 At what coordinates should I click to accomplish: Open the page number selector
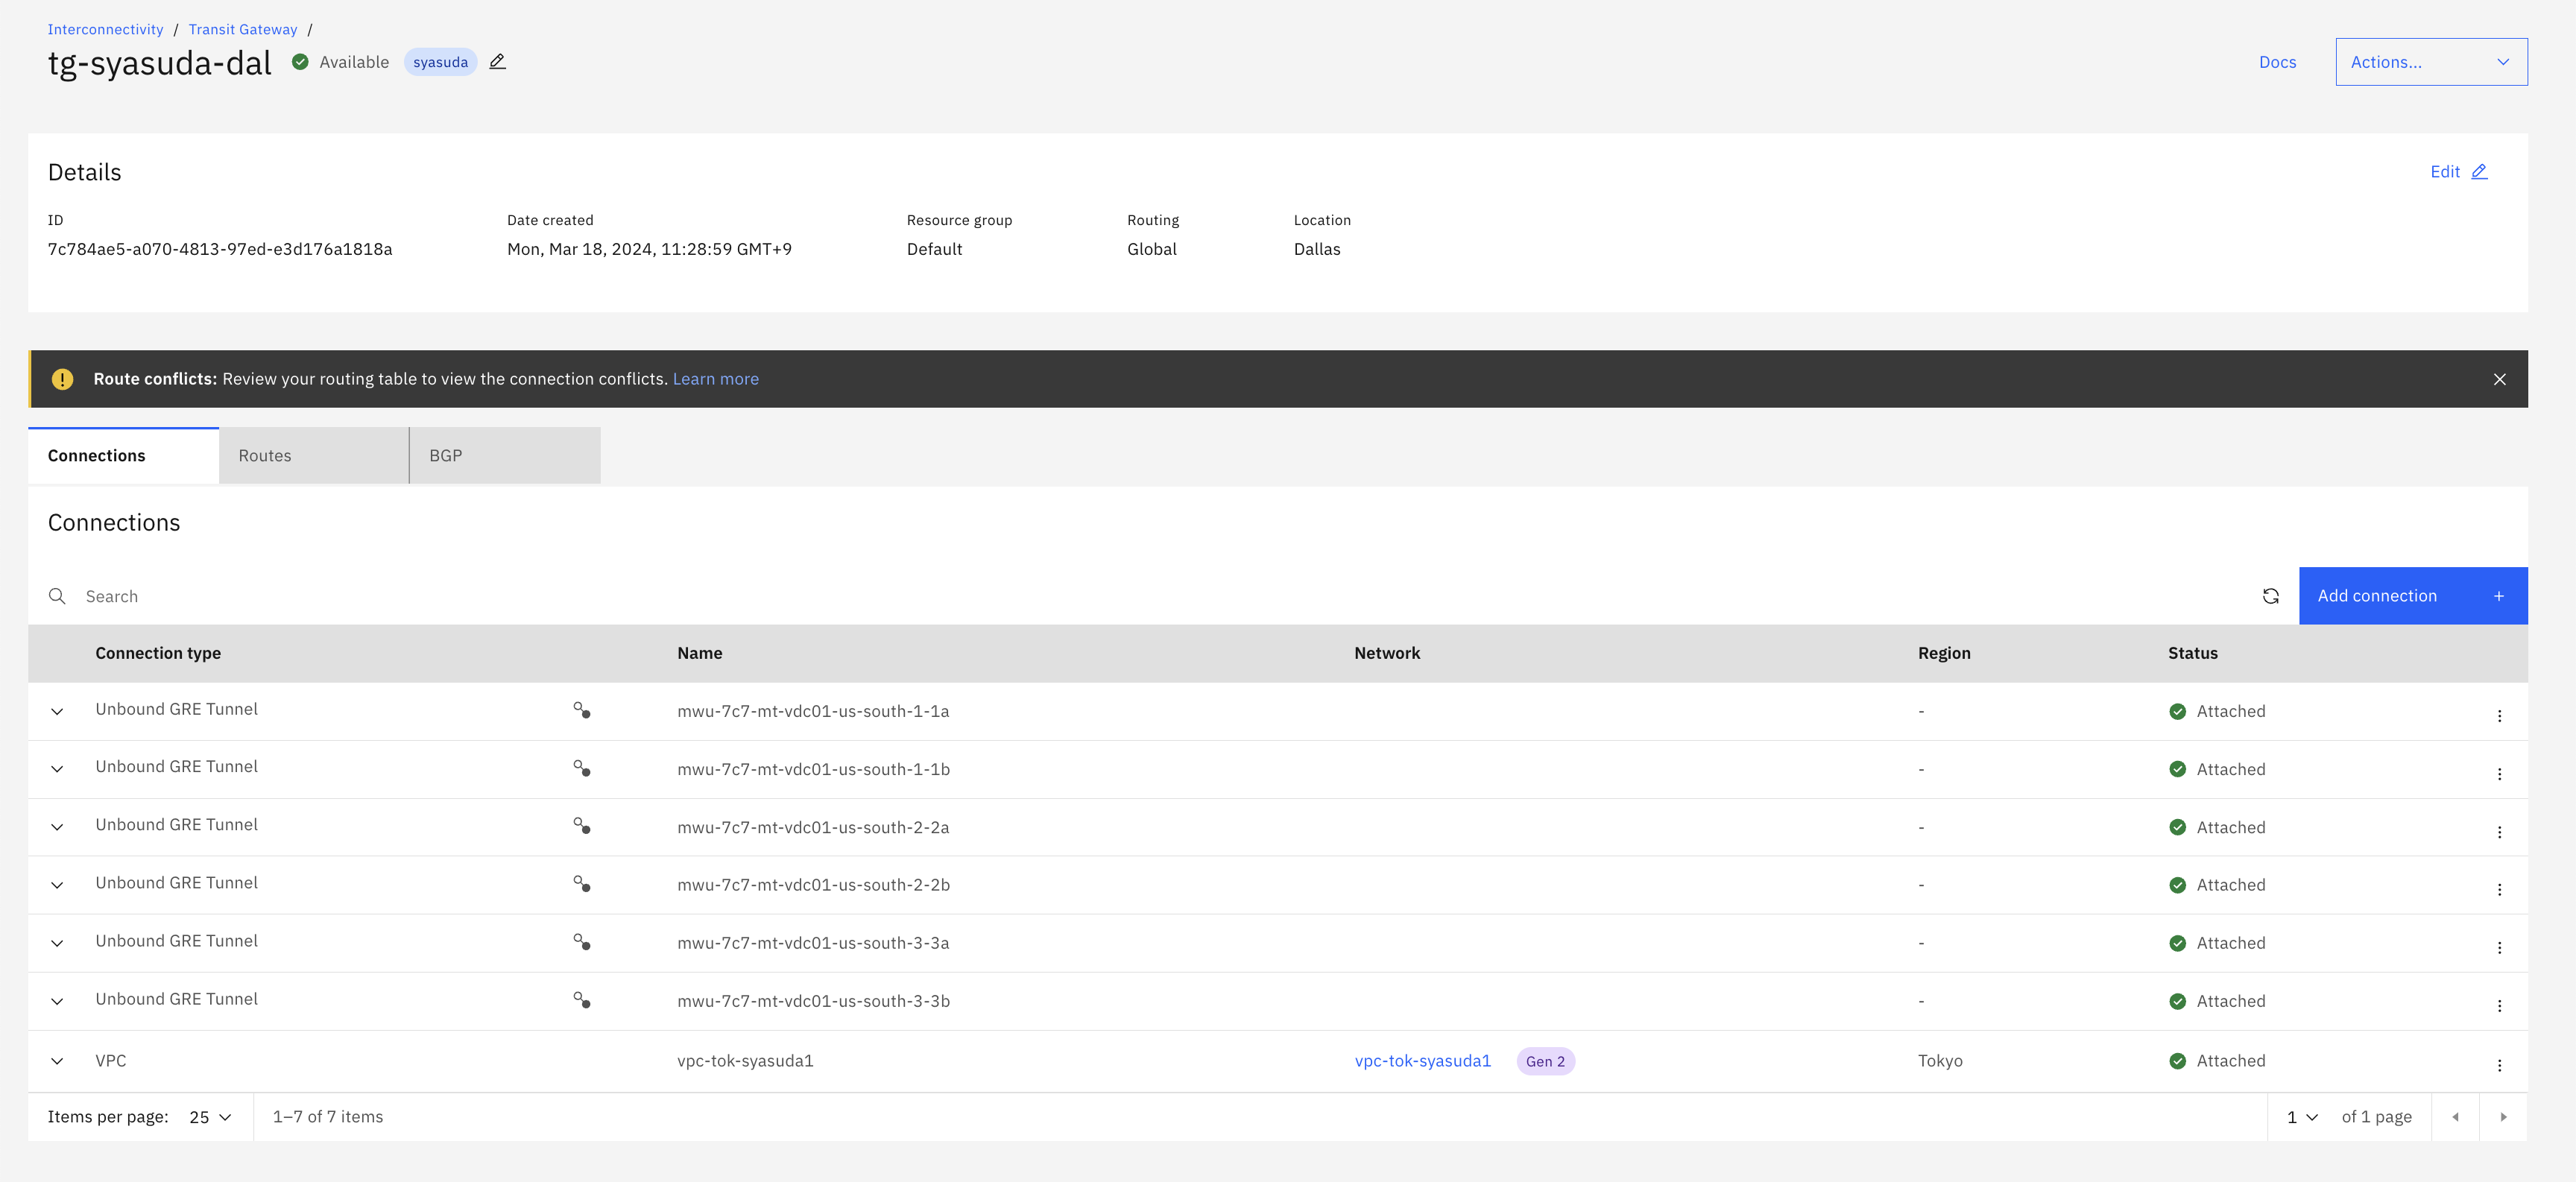pos(2301,1117)
